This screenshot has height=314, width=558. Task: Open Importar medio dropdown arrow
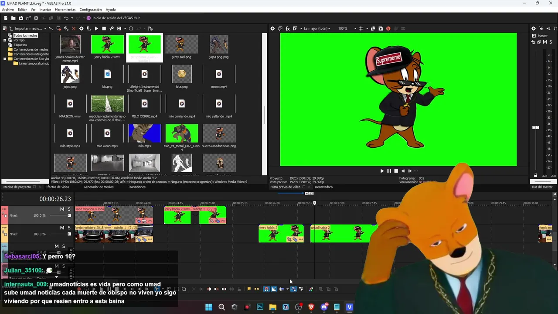click(45, 28)
